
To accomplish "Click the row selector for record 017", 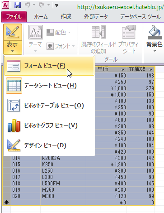I will [7, 177].
